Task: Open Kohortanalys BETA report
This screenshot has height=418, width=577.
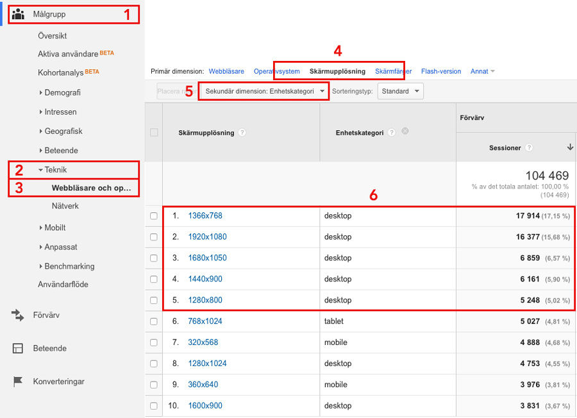Action: pos(69,72)
